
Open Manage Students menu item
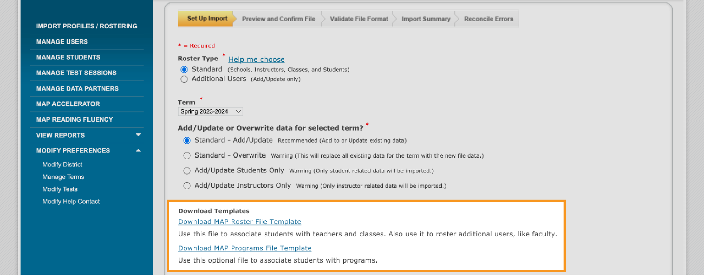click(x=68, y=57)
